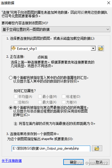Check the 标准差(D) checkbox

pyautogui.click(x=64, y=96)
